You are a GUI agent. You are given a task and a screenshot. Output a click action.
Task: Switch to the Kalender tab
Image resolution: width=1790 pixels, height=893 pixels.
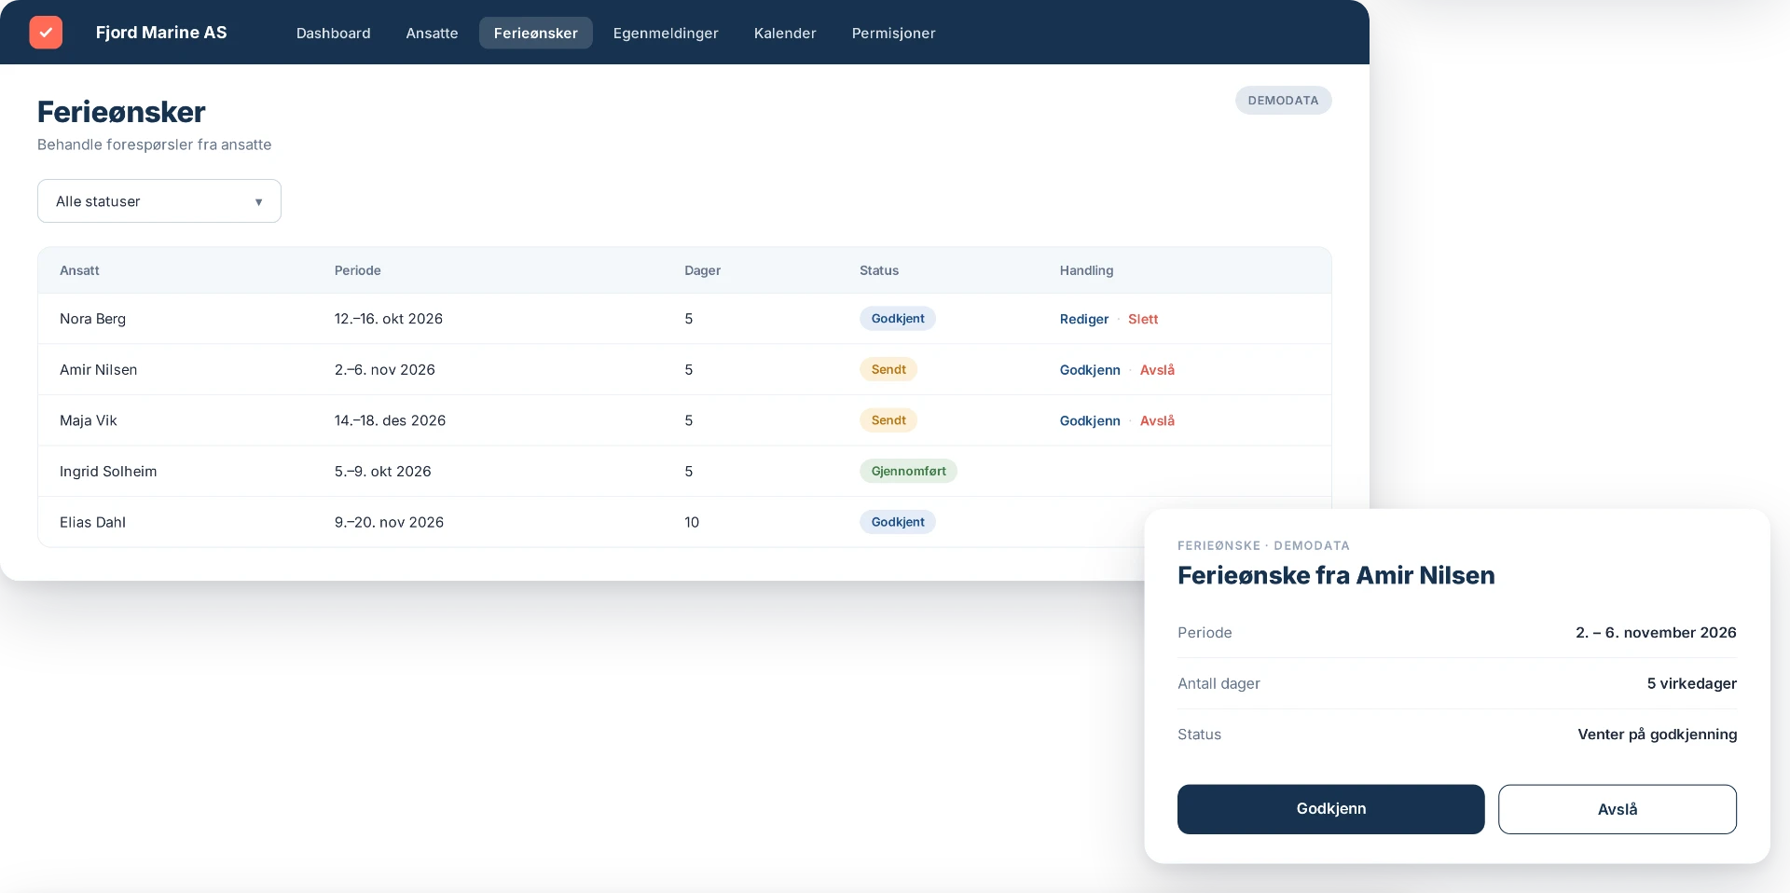click(x=785, y=33)
